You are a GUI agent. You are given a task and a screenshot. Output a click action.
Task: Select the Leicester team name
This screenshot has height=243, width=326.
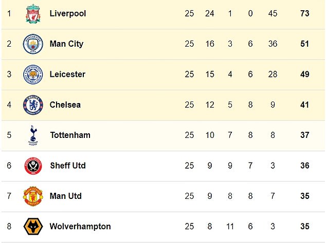click(67, 74)
